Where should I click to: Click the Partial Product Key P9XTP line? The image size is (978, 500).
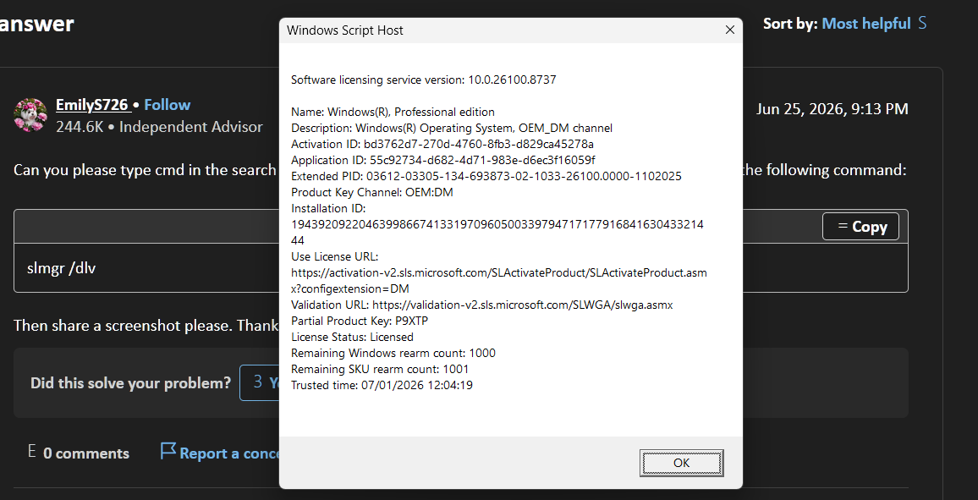click(x=360, y=321)
